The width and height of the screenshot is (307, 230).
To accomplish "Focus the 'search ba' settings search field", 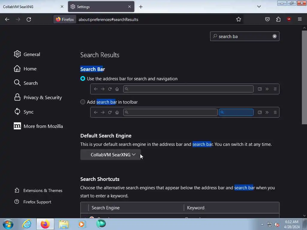I will click(245, 36).
